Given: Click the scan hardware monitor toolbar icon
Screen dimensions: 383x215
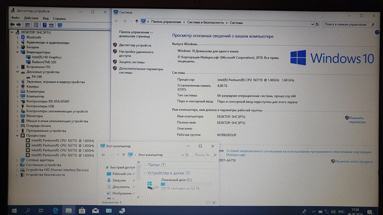Looking at the screenshot, I should (x=60, y=25).
